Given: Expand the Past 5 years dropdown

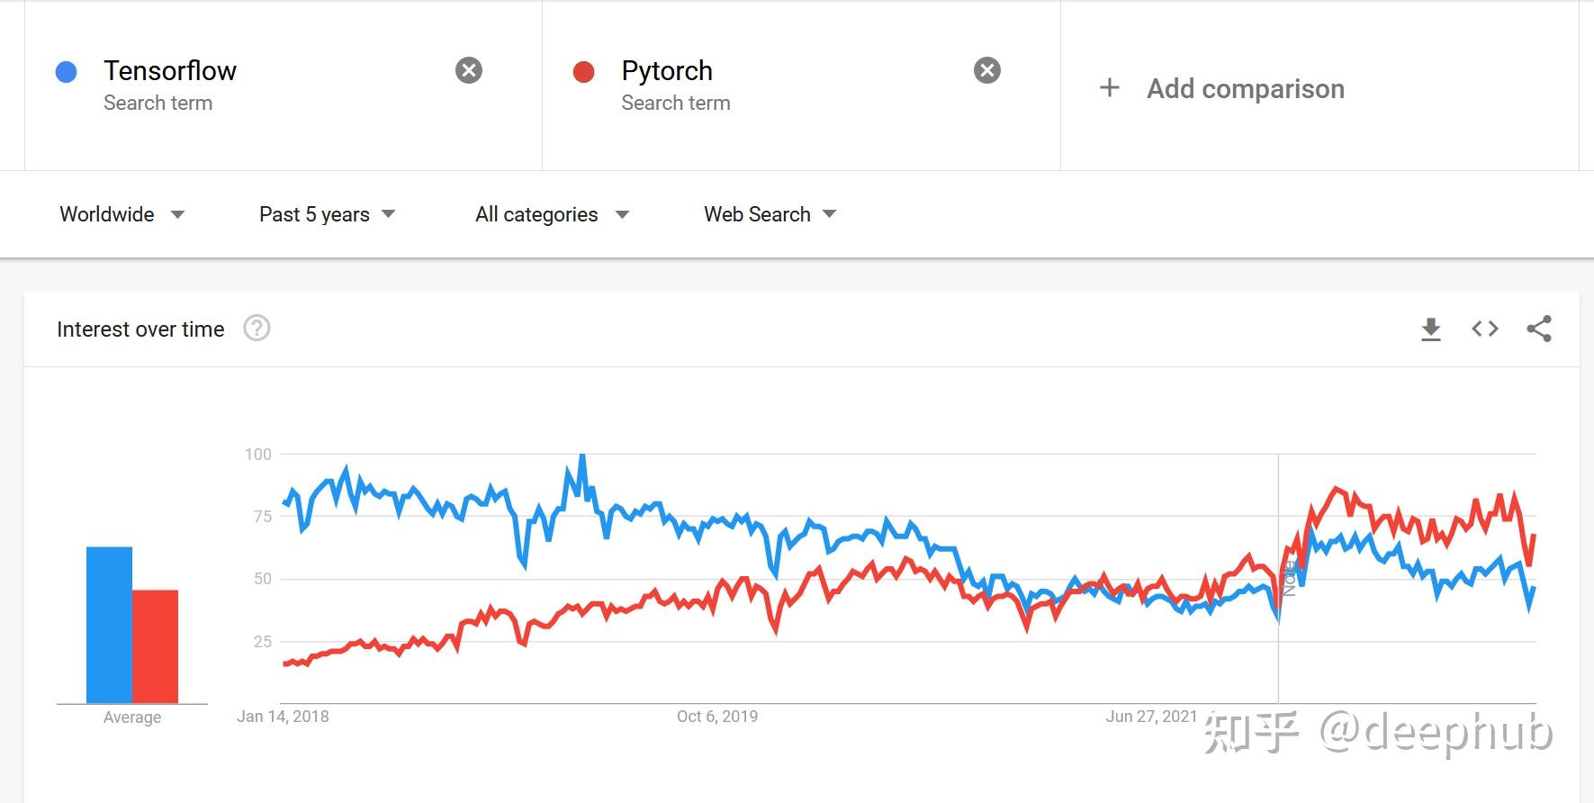Looking at the screenshot, I should pyautogui.click(x=327, y=214).
